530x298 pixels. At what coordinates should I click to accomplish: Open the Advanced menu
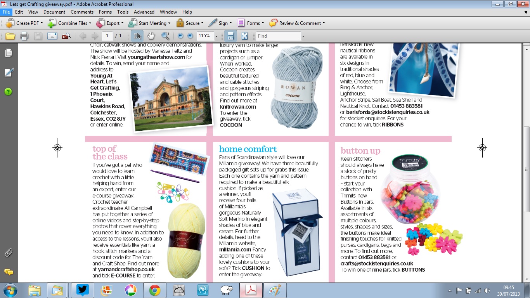pyautogui.click(x=144, y=12)
